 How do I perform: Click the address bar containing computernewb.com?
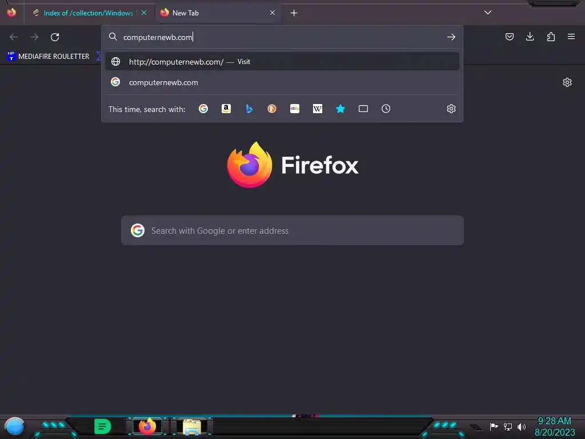[282, 37]
